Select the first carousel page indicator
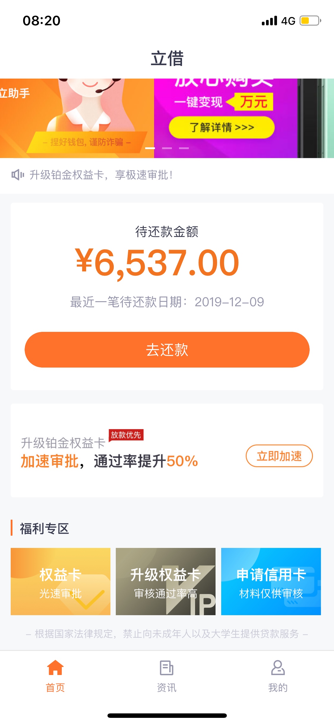Image resolution: width=334 pixels, height=725 pixels. tap(150, 148)
